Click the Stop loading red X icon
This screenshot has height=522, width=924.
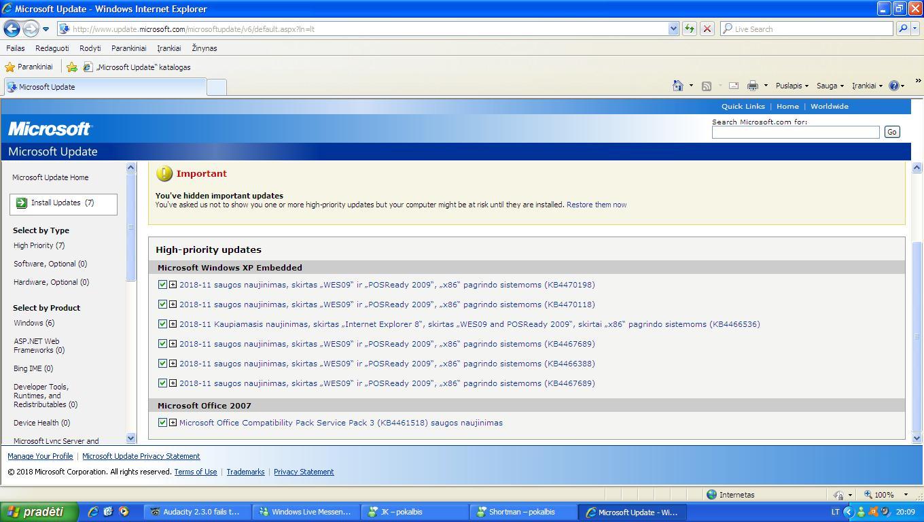707,29
